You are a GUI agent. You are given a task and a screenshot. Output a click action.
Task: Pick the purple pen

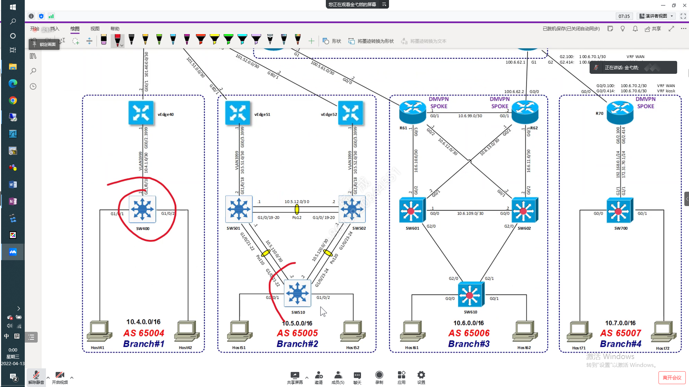coord(187,40)
